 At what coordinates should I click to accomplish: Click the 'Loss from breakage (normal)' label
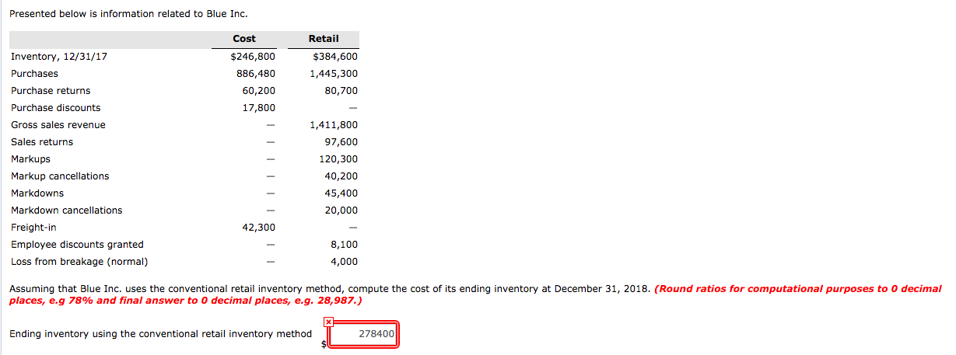tap(79, 262)
